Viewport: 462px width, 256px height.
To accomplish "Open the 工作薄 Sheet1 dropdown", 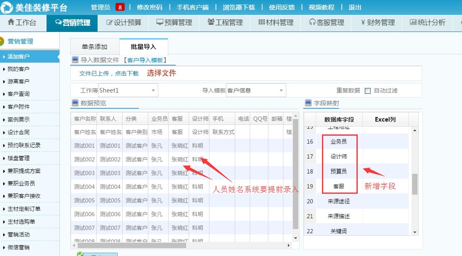I will pos(152,90).
